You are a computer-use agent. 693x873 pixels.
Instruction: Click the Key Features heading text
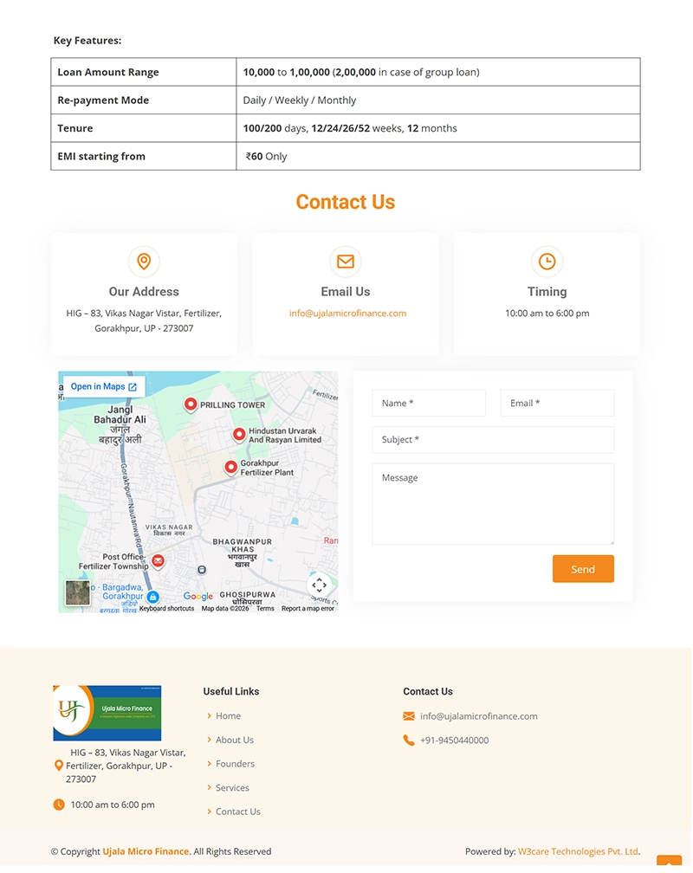(x=87, y=41)
